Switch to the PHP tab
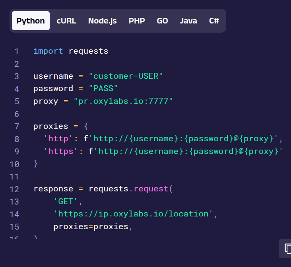The width and height of the screenshot is (291, 267). click(137, 21)
